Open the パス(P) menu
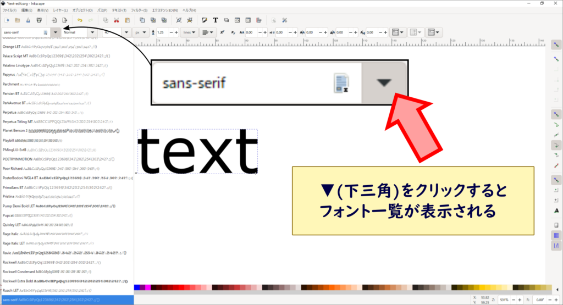The width and height of the screenshot is (563, 305). point(102,10)
